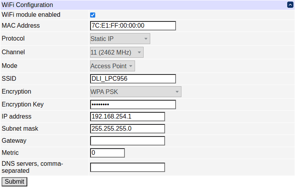Click the "Protocol" text label

coord(13,39)
